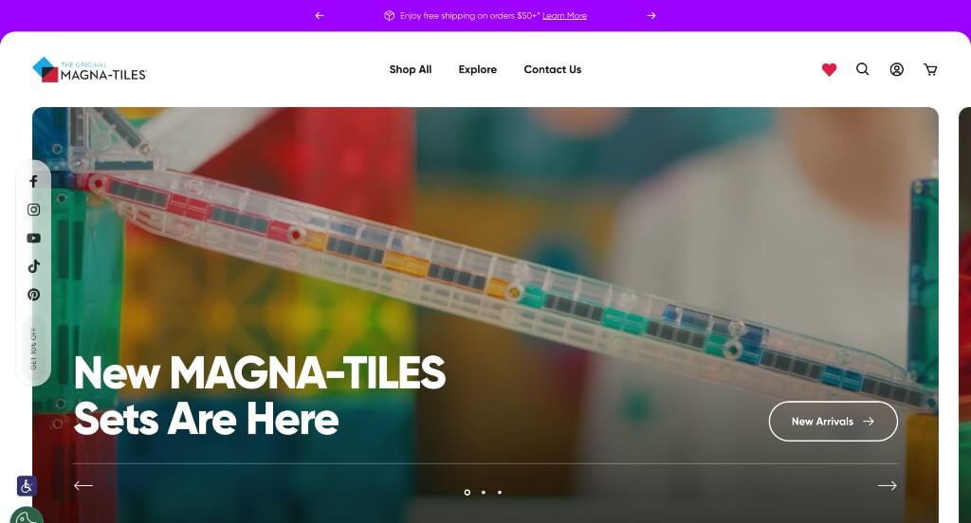Image resolution: width=971 pixels, height=523 pixels.
Task: Advance hero slideshow with right arrow
Action: 887,486
